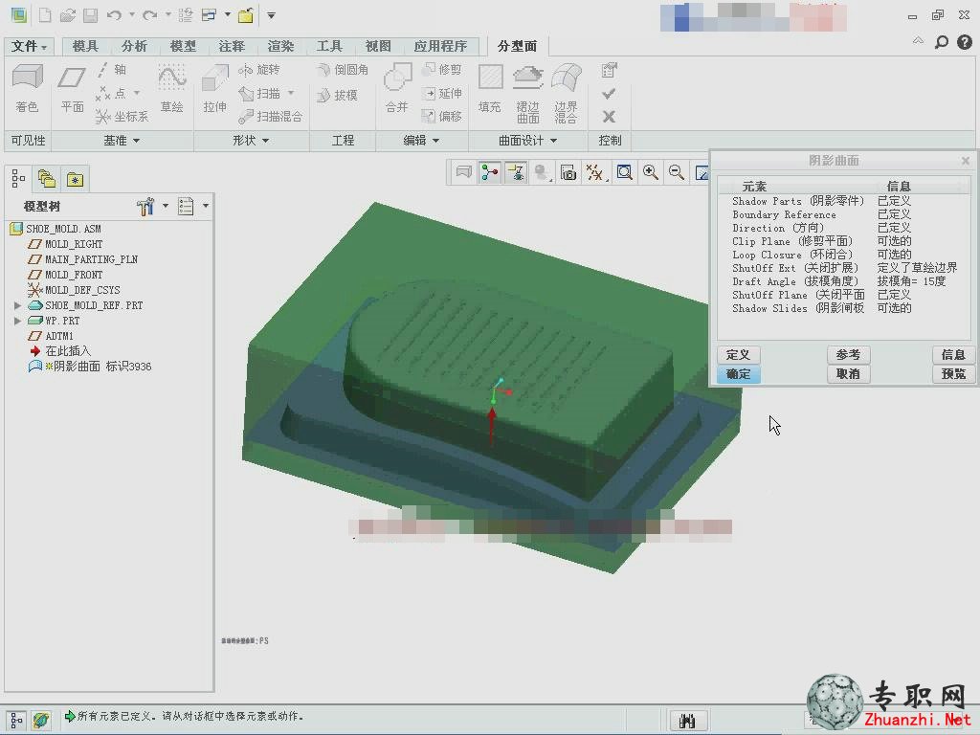Switch to the 模型 ribbon tab
Screen dimensions: 980x735
[x=183, y=46]
